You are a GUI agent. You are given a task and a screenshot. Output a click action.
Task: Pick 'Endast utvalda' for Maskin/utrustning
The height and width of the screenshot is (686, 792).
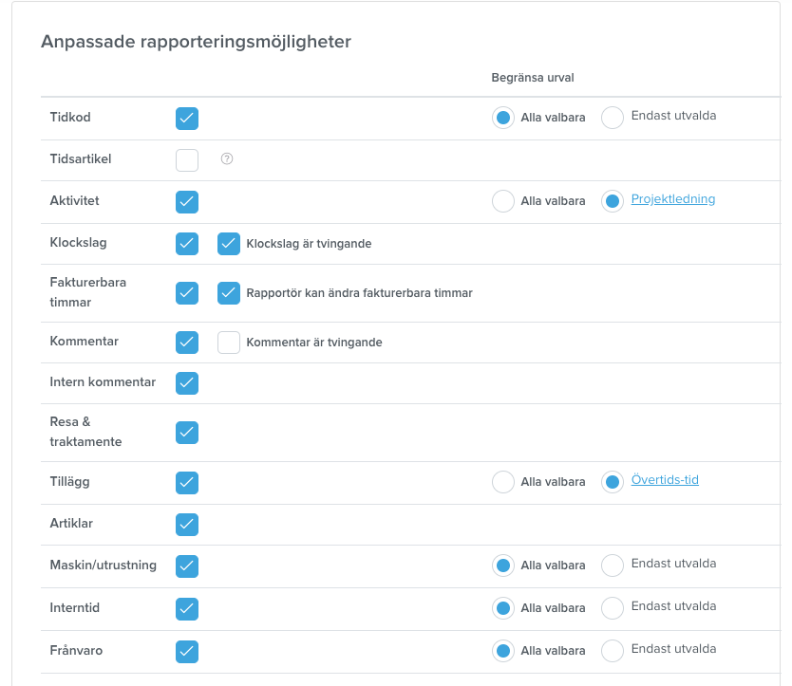point(613,565)
